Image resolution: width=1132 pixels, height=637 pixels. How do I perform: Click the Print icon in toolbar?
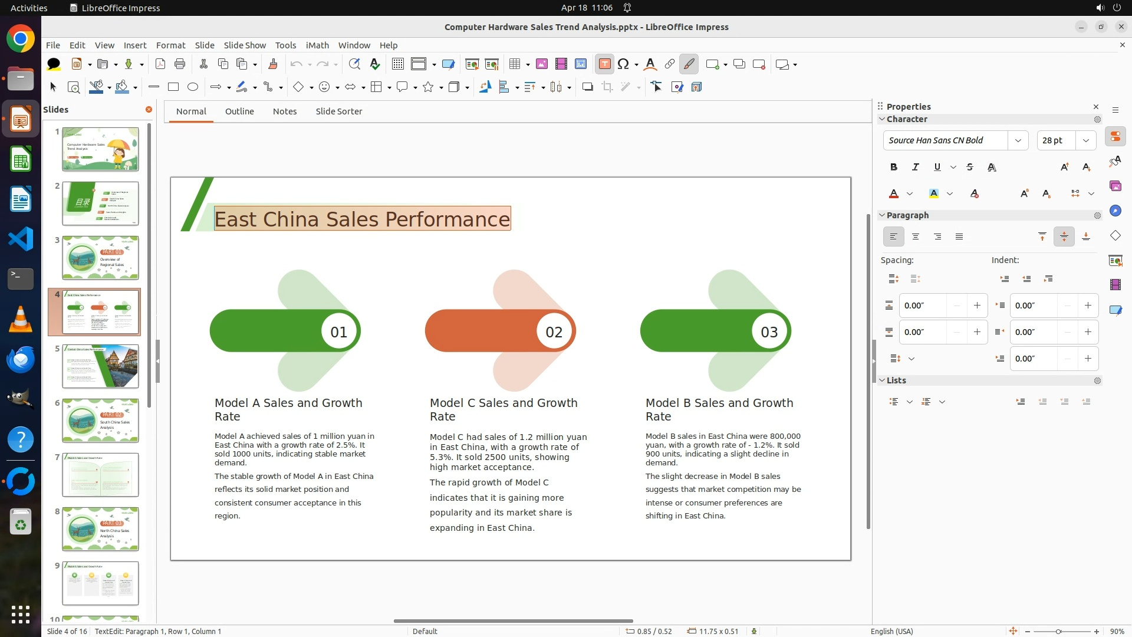tap(180, 64)
